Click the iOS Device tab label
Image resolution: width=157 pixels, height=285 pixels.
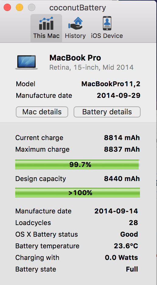click(x=107, y=36)
